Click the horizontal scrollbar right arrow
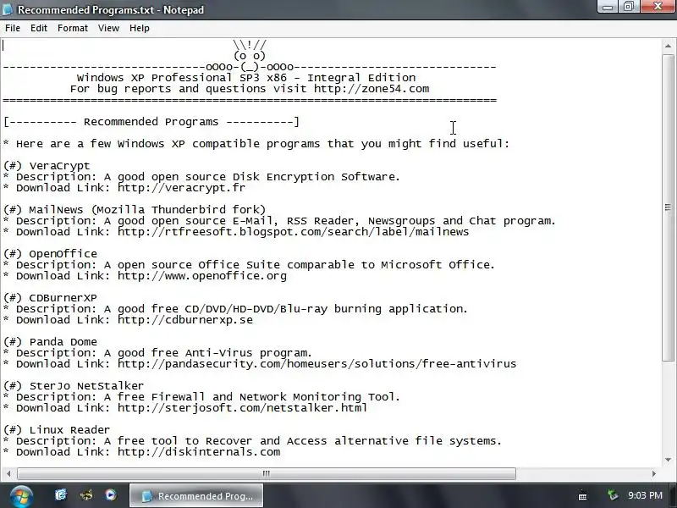This screenshot has height=508, width=677. [x=653, y=473]
